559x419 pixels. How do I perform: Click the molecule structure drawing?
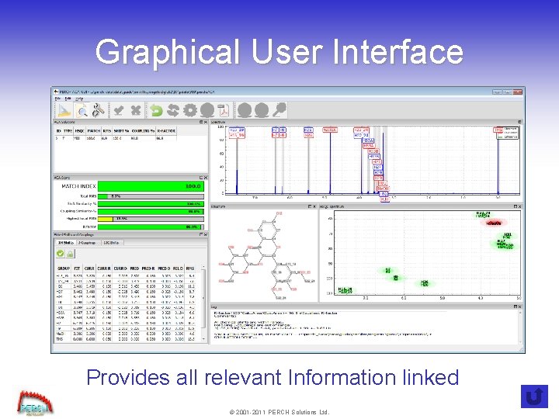(265, 255)
